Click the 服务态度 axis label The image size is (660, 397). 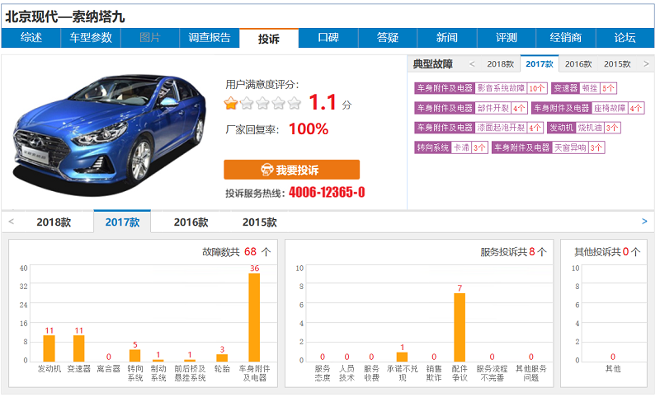[x=323, y=373]
